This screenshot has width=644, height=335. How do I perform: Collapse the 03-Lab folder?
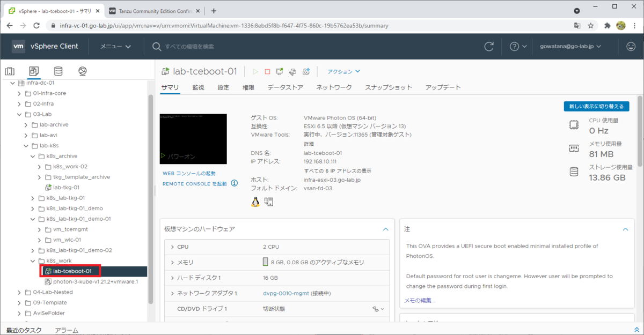(x=19, y=114)
